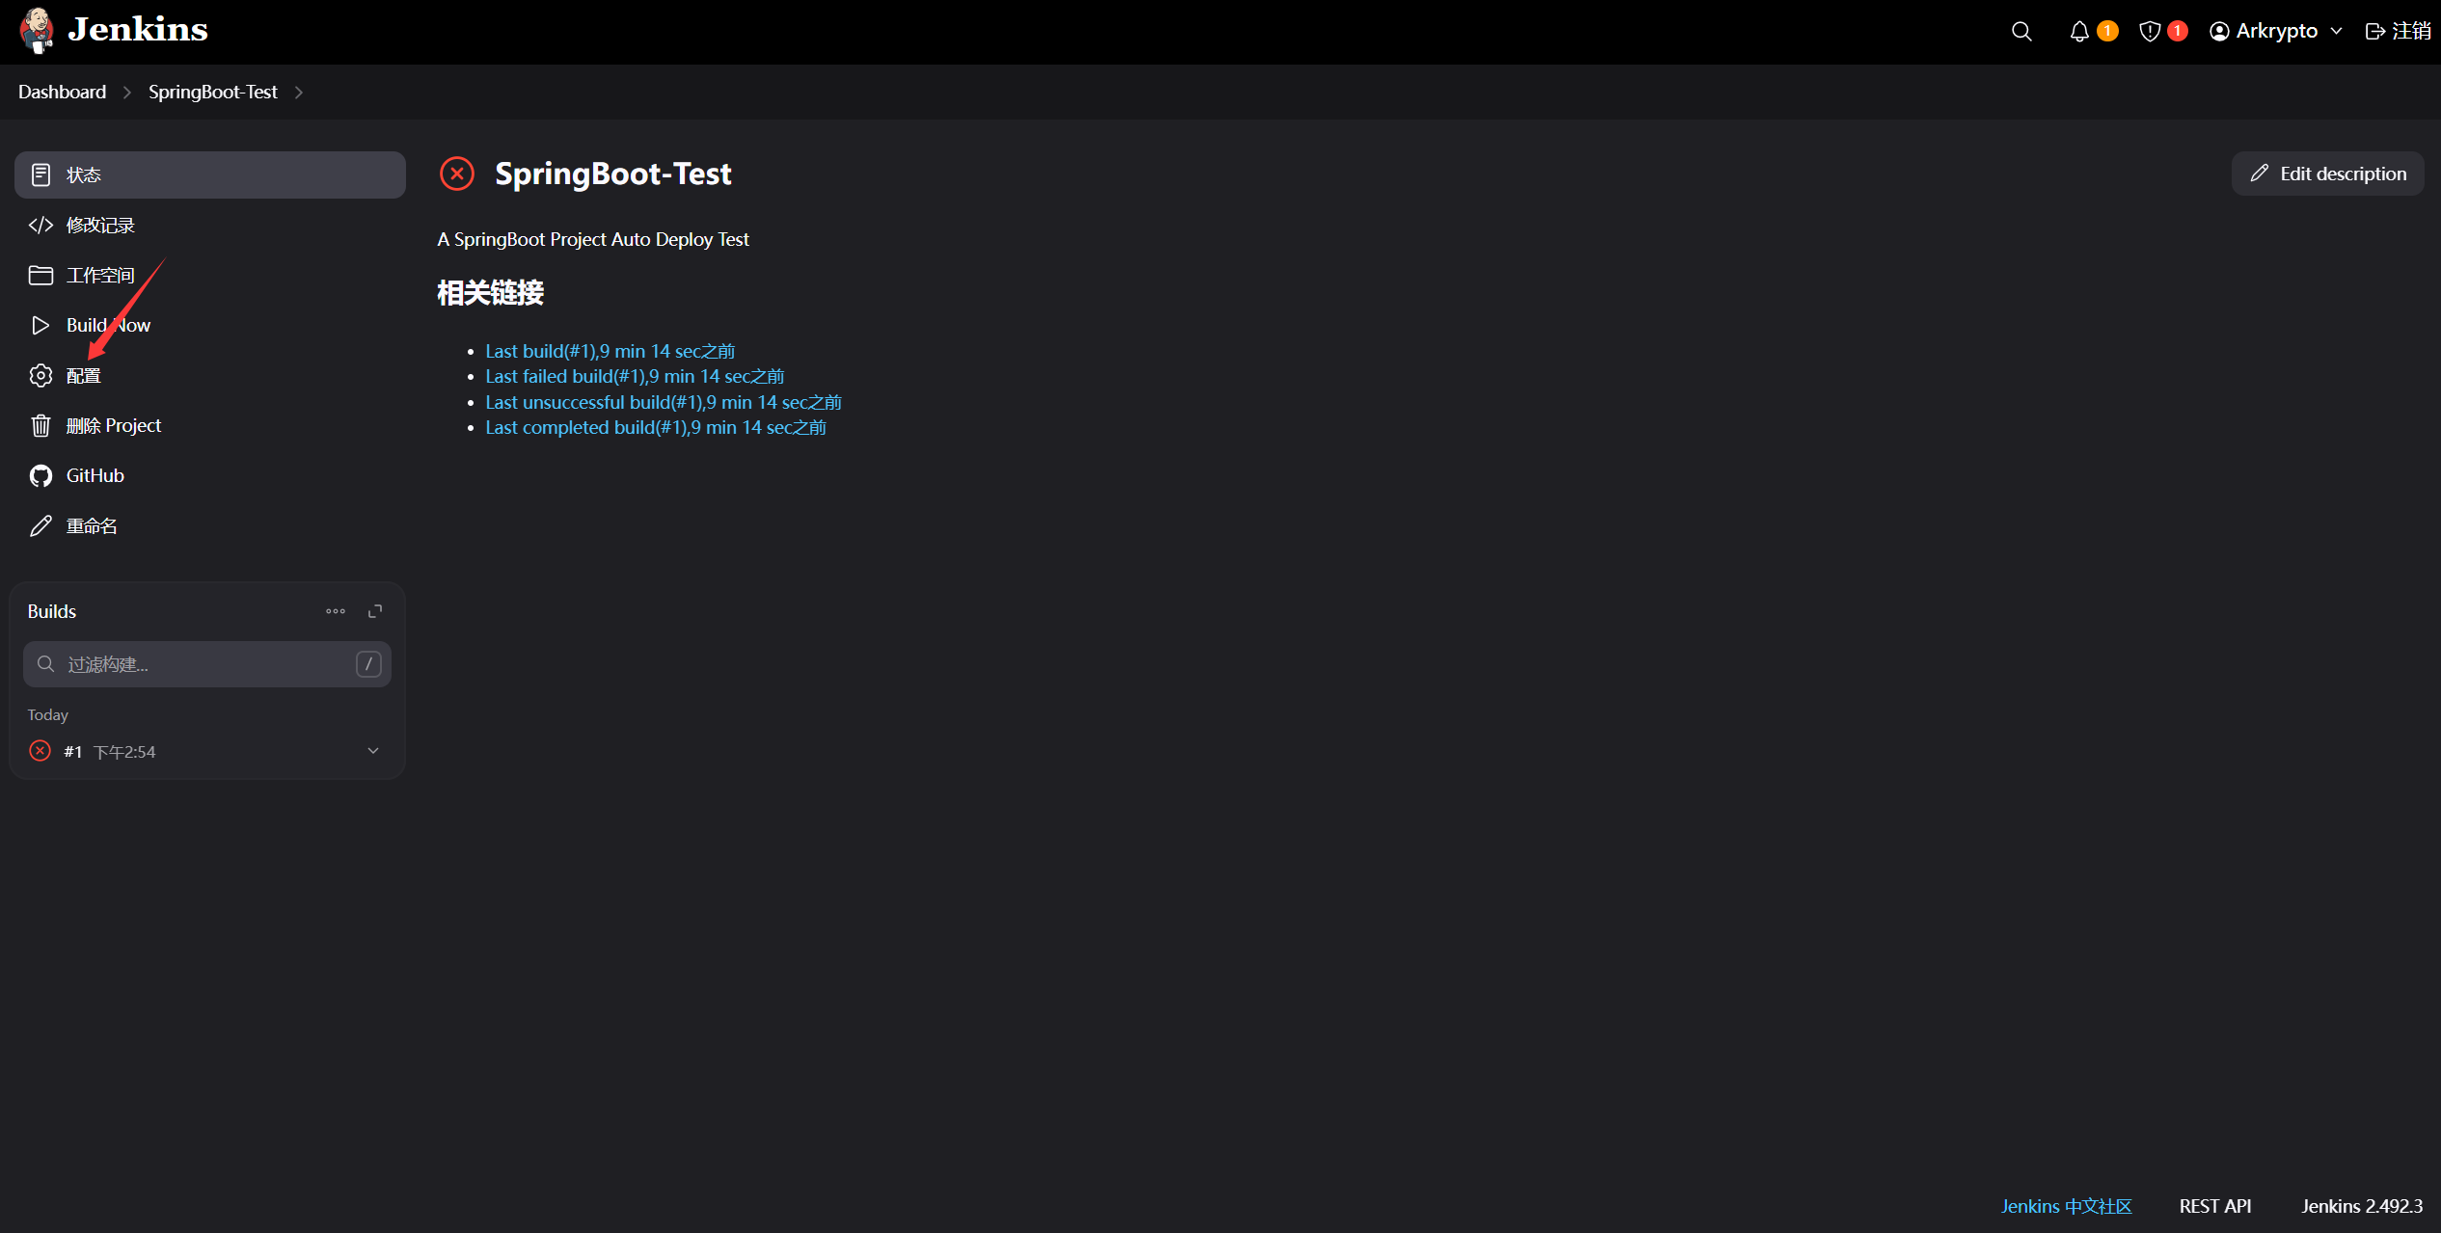Open the notifications bell icon

(x=2079, y=32)
